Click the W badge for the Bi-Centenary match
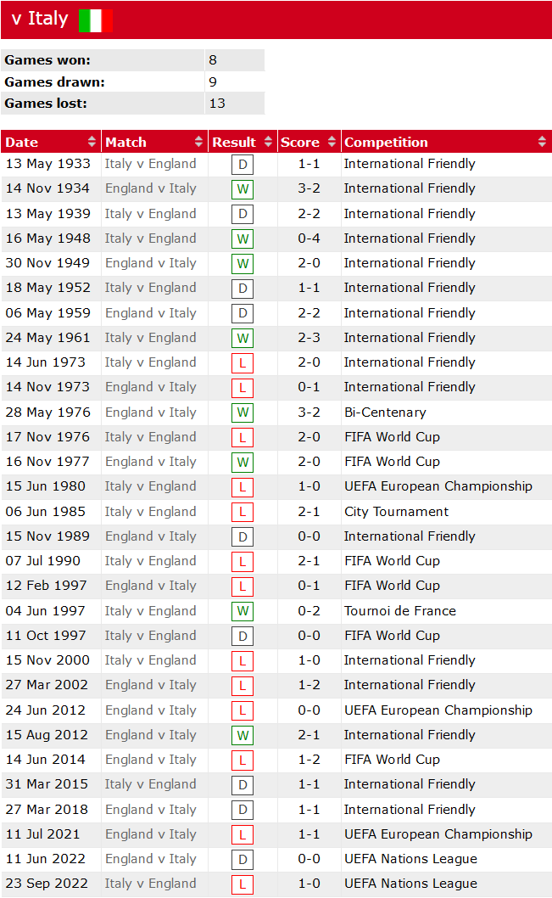The width and height of the screenshot is (552, 898). (x=243, y=413)
